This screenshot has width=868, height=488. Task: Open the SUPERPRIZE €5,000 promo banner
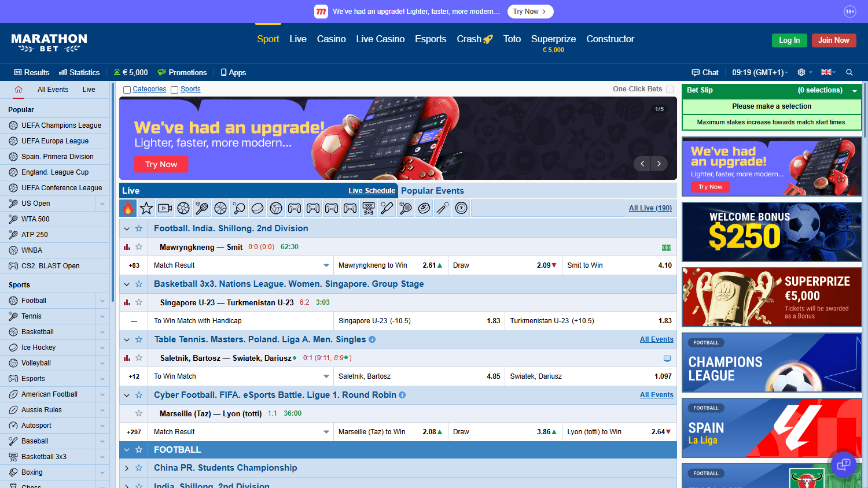coord(771,297)
